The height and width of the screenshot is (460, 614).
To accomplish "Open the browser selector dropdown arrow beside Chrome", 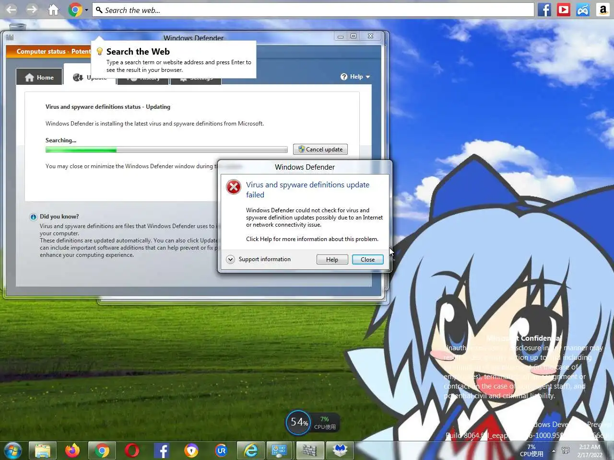I will [86, 10].
